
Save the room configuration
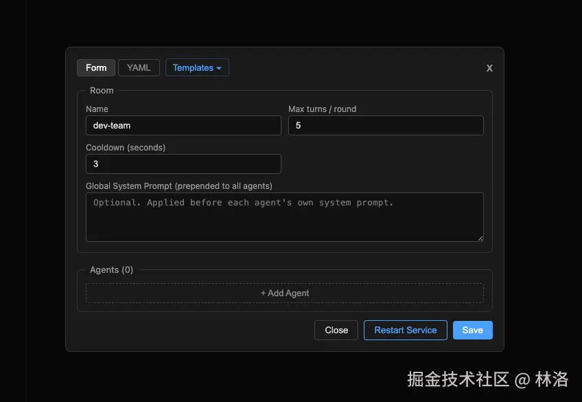click(472, 331)
